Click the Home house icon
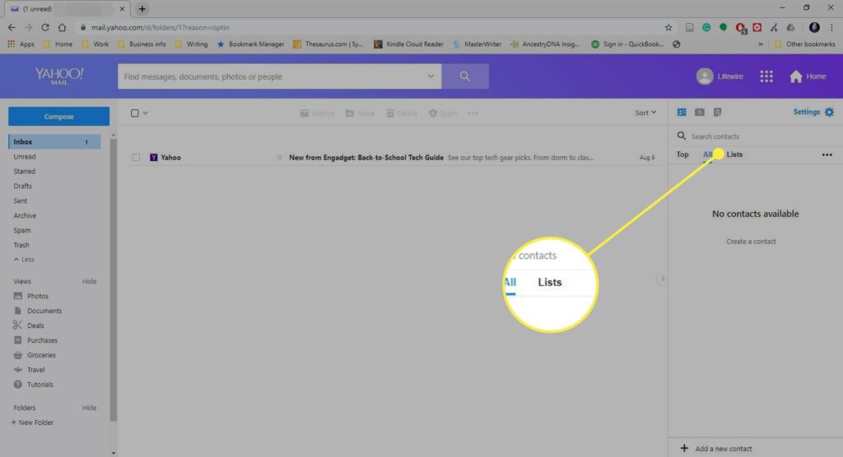The width and height of the screenshot is (843, 457). tap(795, 76)
